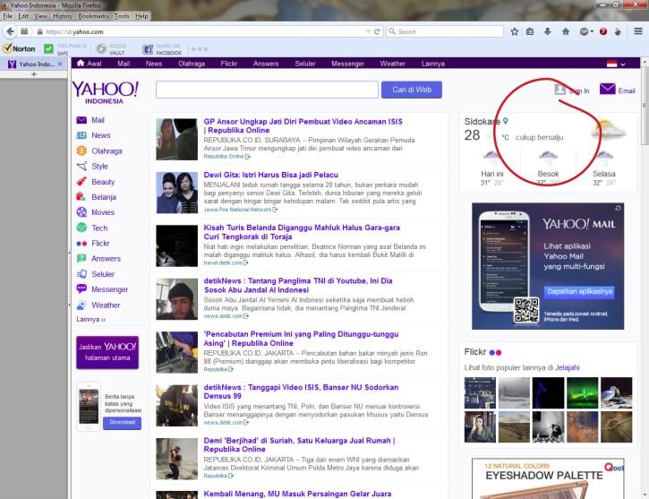Click the Answers icon in left sidebar
Viewport: 649px width, 499px height.
(x=81, y=258)
